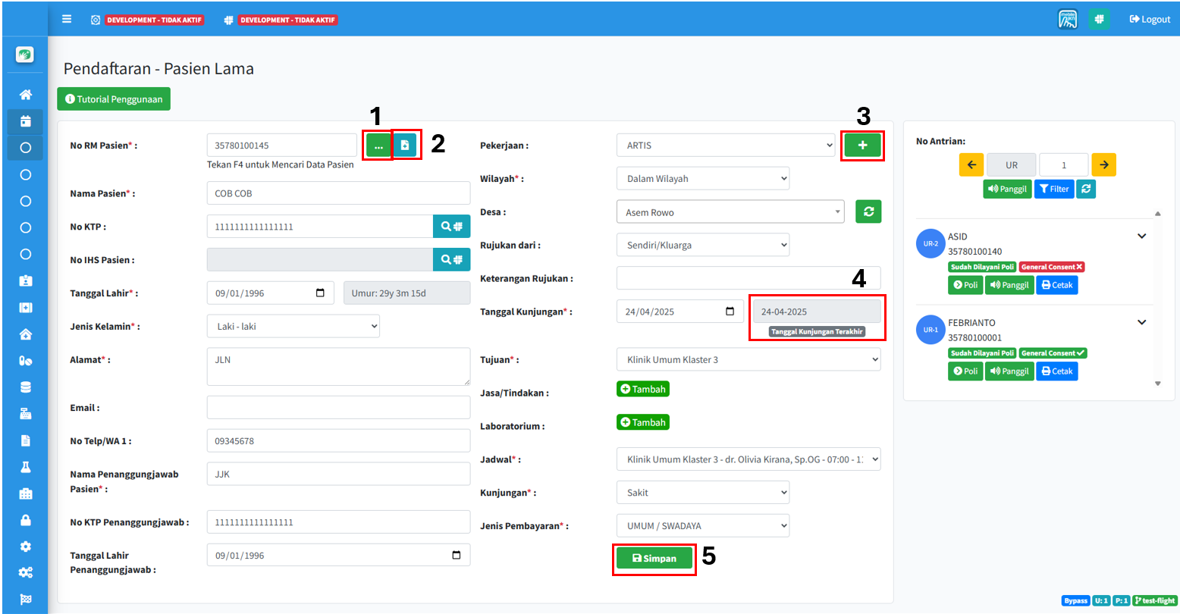Click the Nama Pasien input field
The image size is (1180, 614).
[338, 193]
